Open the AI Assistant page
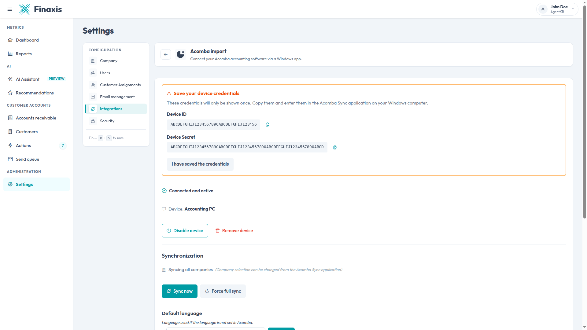The width and height of the screenshot is (587, 330). tap(36, 79)
